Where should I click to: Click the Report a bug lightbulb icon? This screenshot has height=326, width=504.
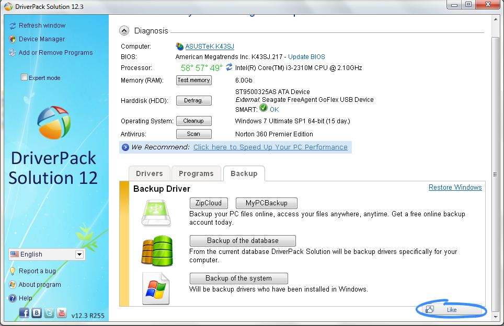[x=13, y=271]
